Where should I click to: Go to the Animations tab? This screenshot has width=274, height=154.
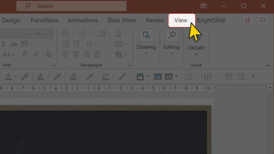83,20
